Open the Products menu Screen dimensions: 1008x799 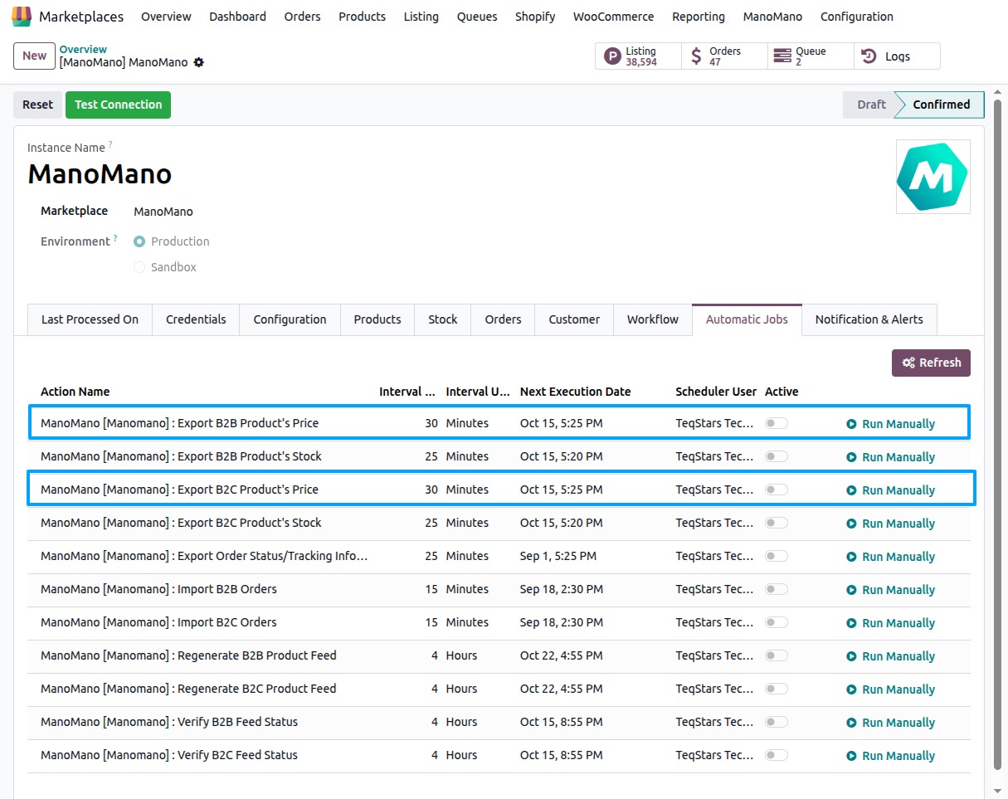pyautogui.click(x=362, y=17)
